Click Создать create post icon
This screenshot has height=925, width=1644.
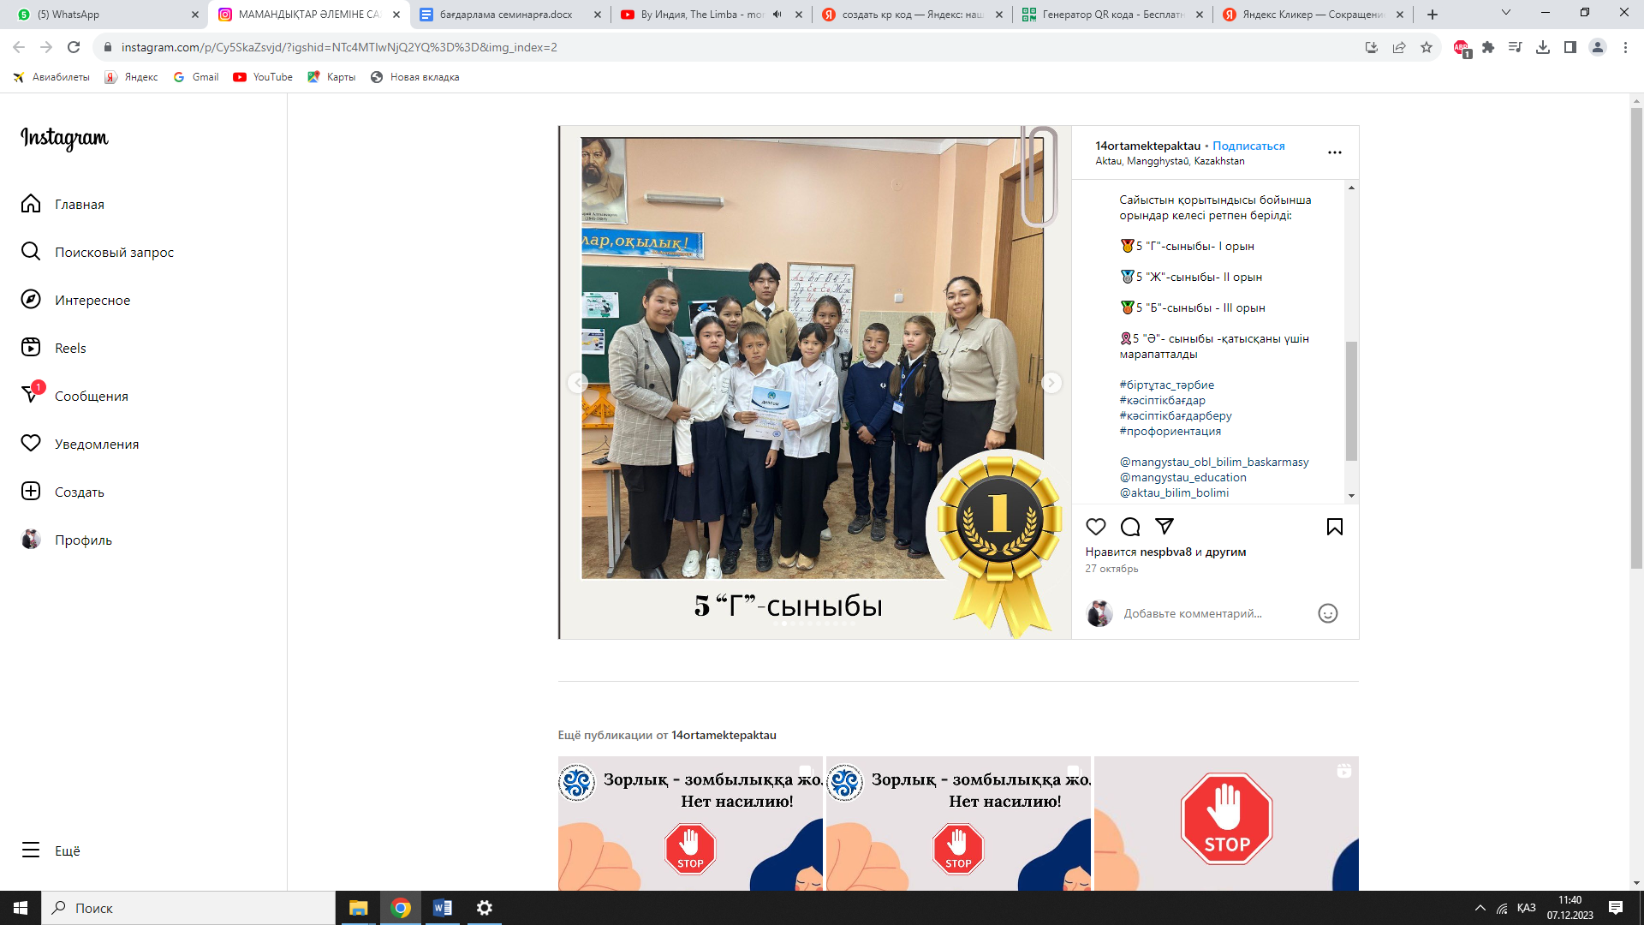click(31, 492)
